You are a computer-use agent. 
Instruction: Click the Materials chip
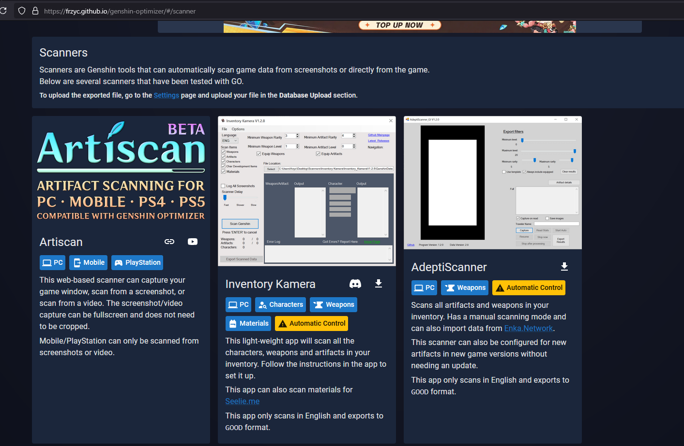coord(248,323)
